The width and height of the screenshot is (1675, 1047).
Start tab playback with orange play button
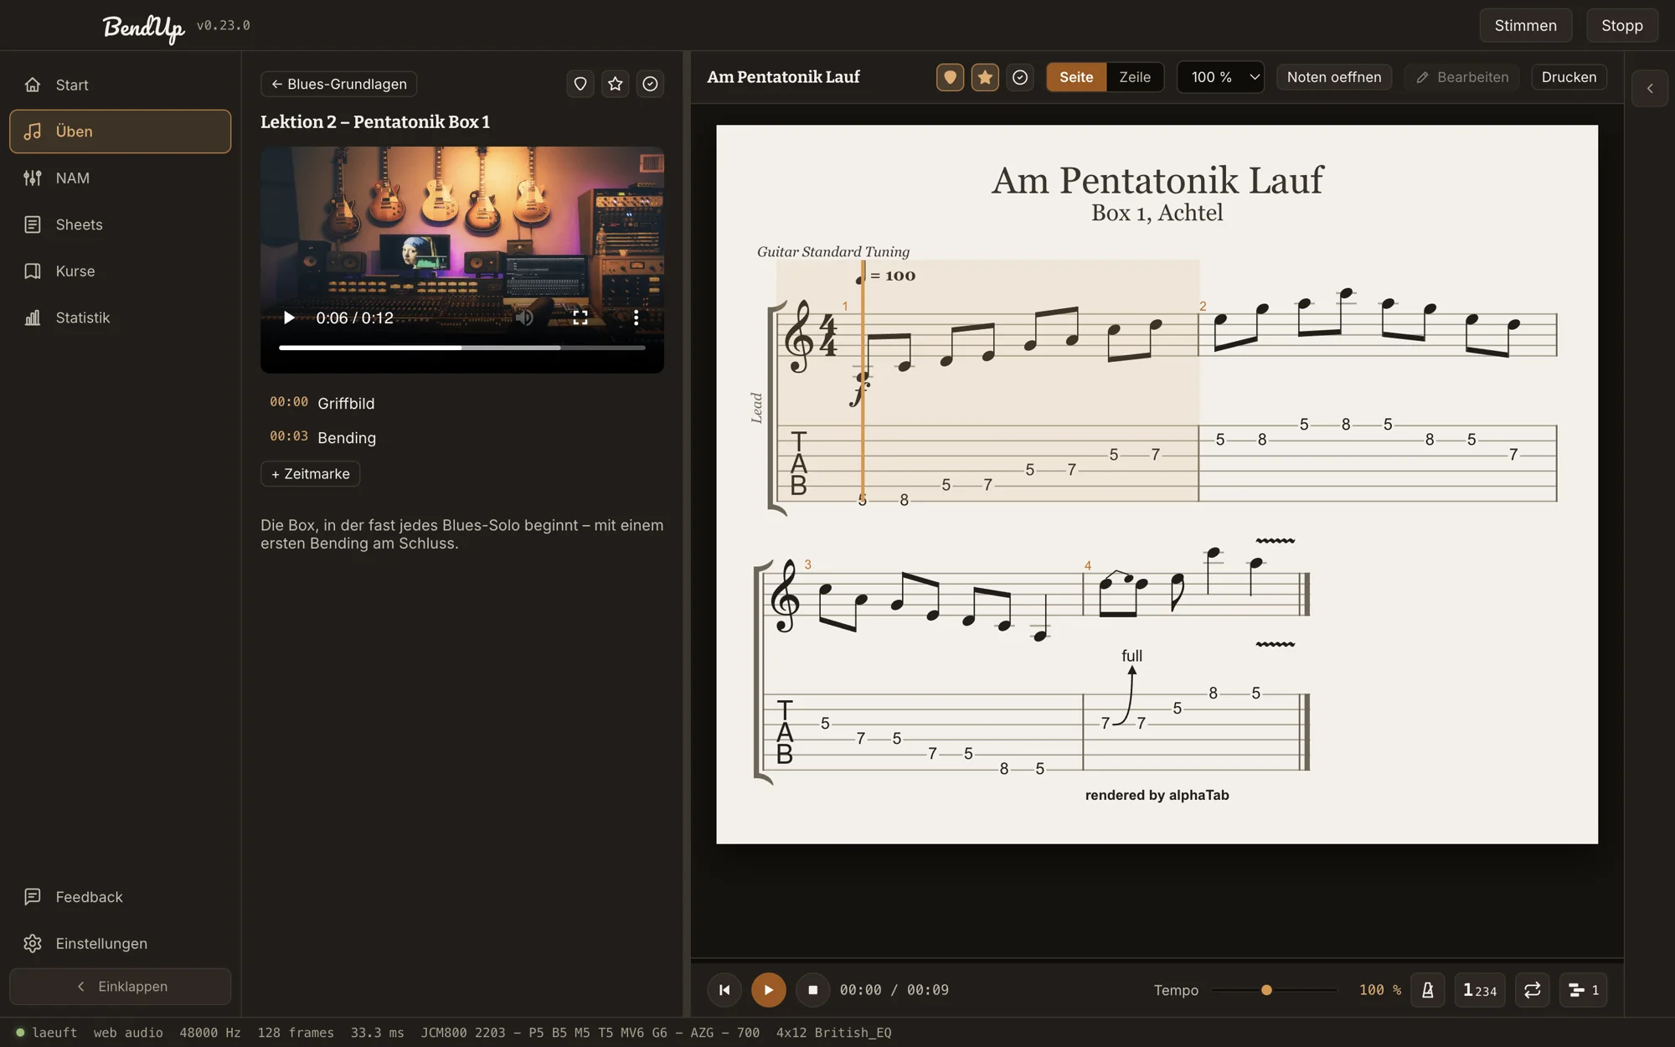pos(768,990)
